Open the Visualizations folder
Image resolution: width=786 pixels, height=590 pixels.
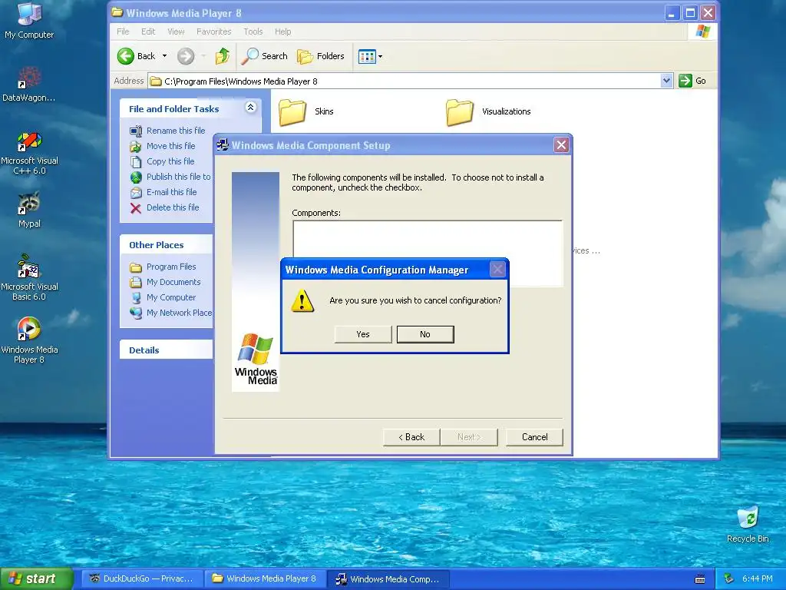pos(488,111)
